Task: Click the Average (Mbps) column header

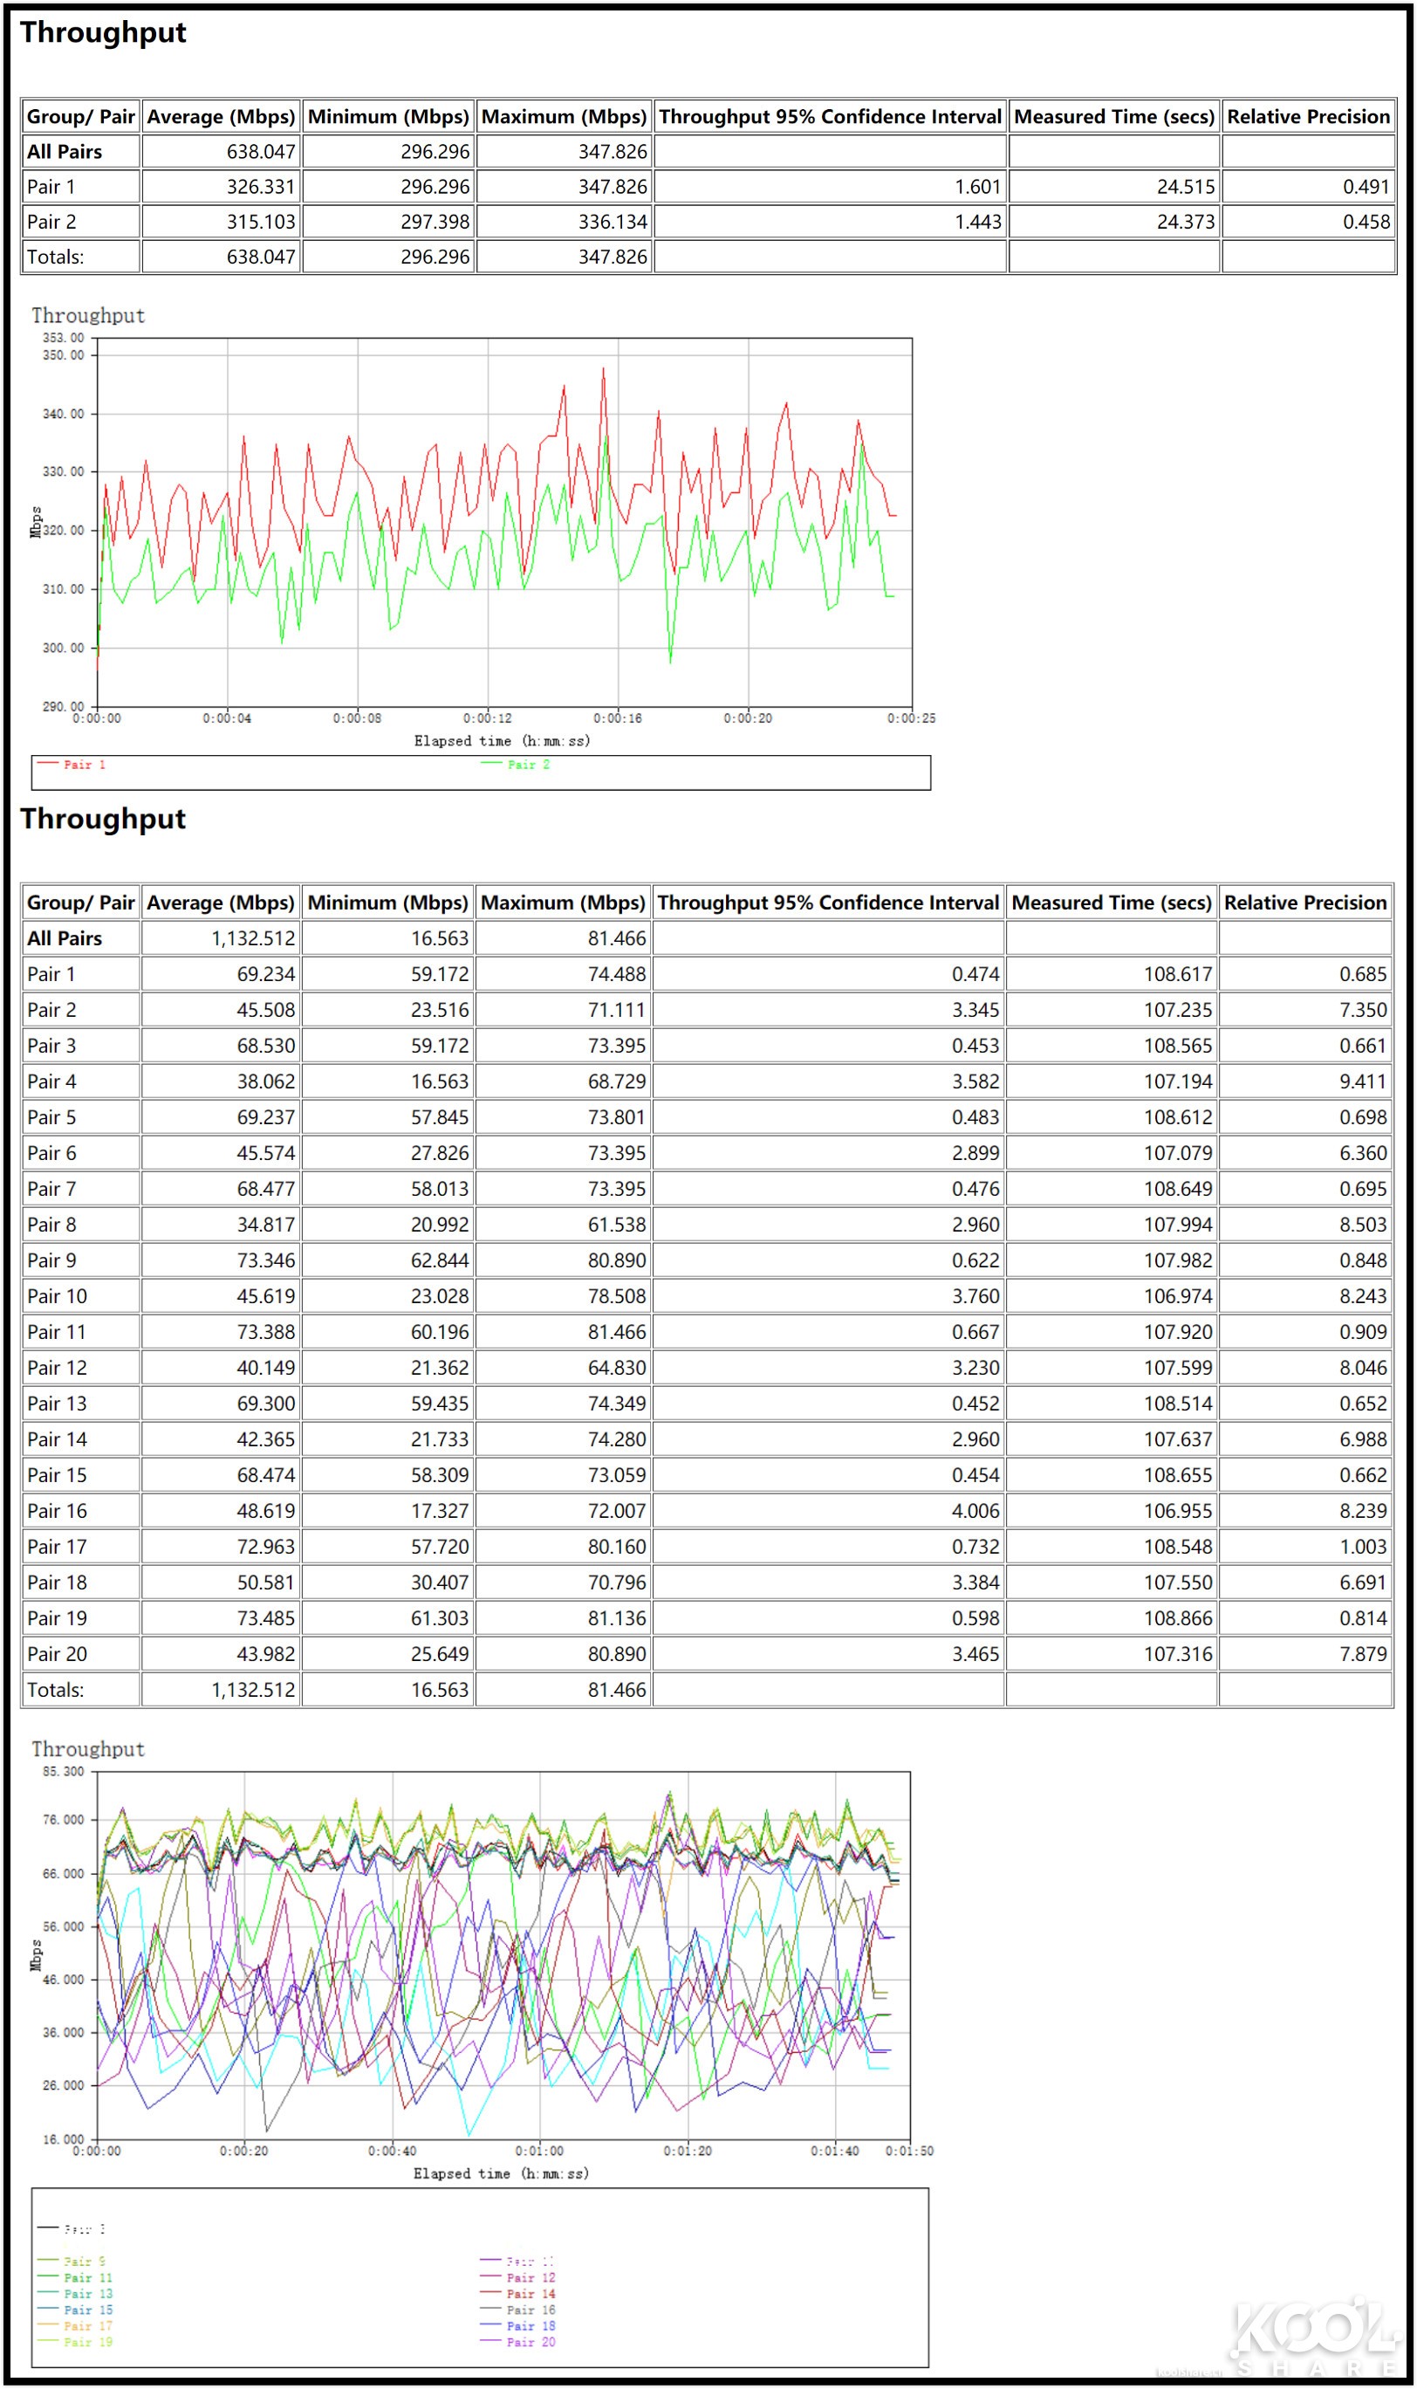Action: tap(222, 118)
